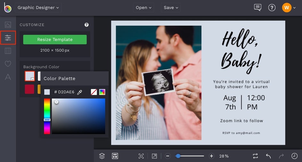Open the Image Manager sidebar tab
Screen dimensions: 302x162
click(8, 25)
